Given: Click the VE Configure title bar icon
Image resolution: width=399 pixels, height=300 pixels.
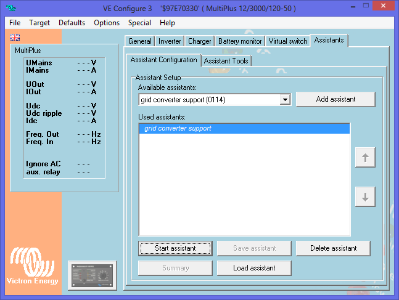Looking at the screenshot, I should point(10,8).
